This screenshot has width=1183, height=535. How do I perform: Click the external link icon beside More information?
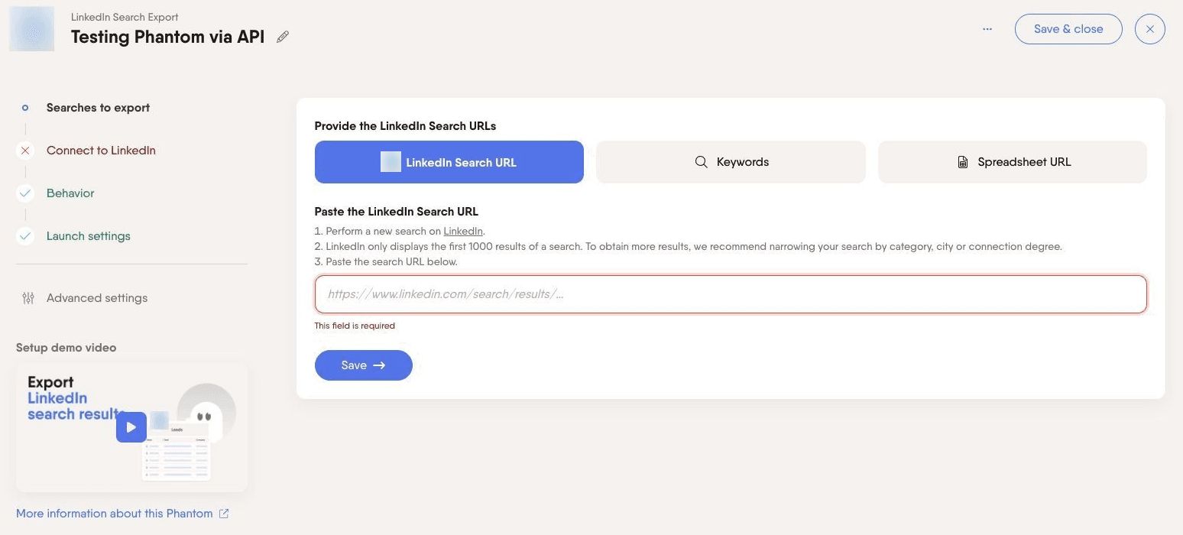pyautogui.click(x=224, y=514)
